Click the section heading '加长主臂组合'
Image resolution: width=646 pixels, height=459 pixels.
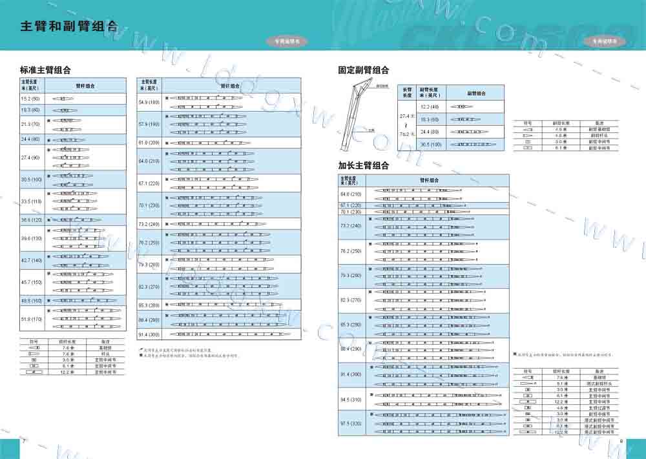tap(363, 165)
